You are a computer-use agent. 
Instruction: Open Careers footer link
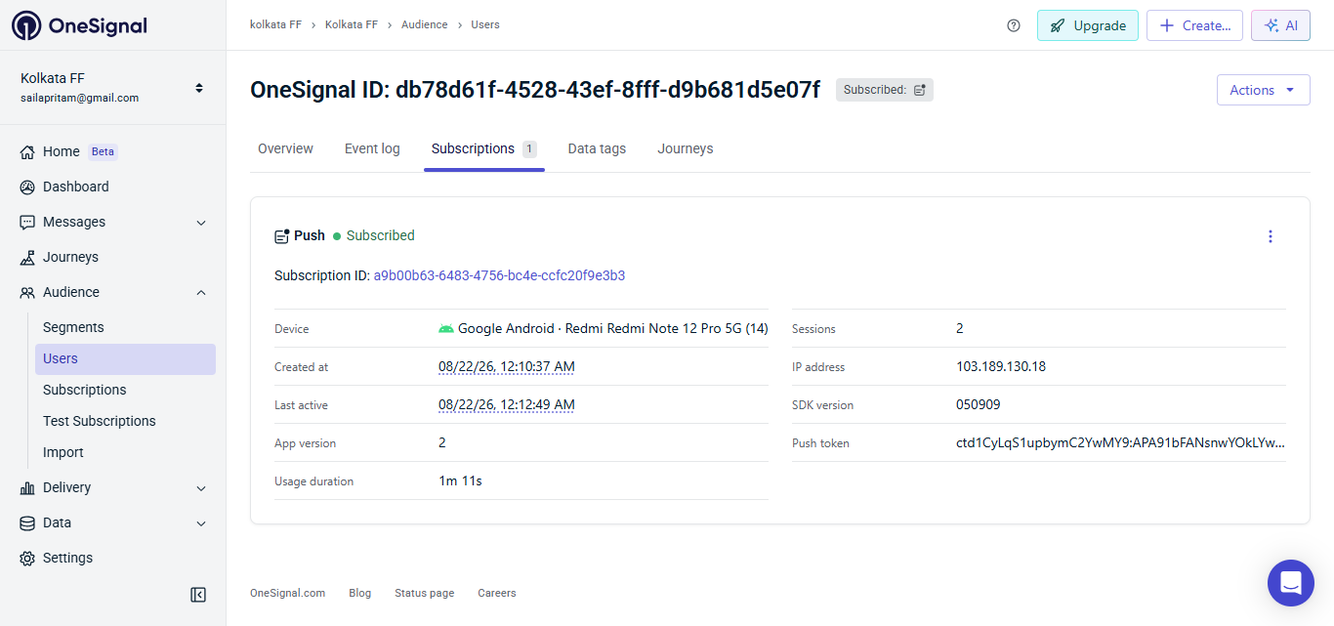(x=497, y=593)
